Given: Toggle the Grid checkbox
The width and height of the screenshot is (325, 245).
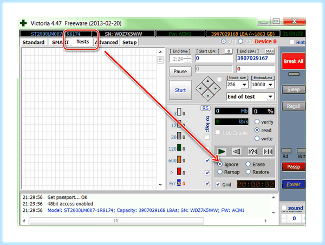Looking at the screenshot, I should 218,184.
